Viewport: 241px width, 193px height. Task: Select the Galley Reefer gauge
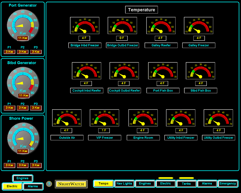click(x=160, y=25)
